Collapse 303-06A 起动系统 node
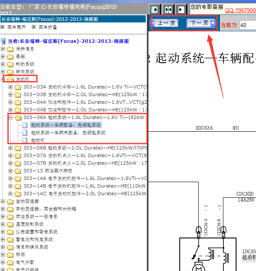The height and width of the screenshot is (271, 256). click(10, 118)
